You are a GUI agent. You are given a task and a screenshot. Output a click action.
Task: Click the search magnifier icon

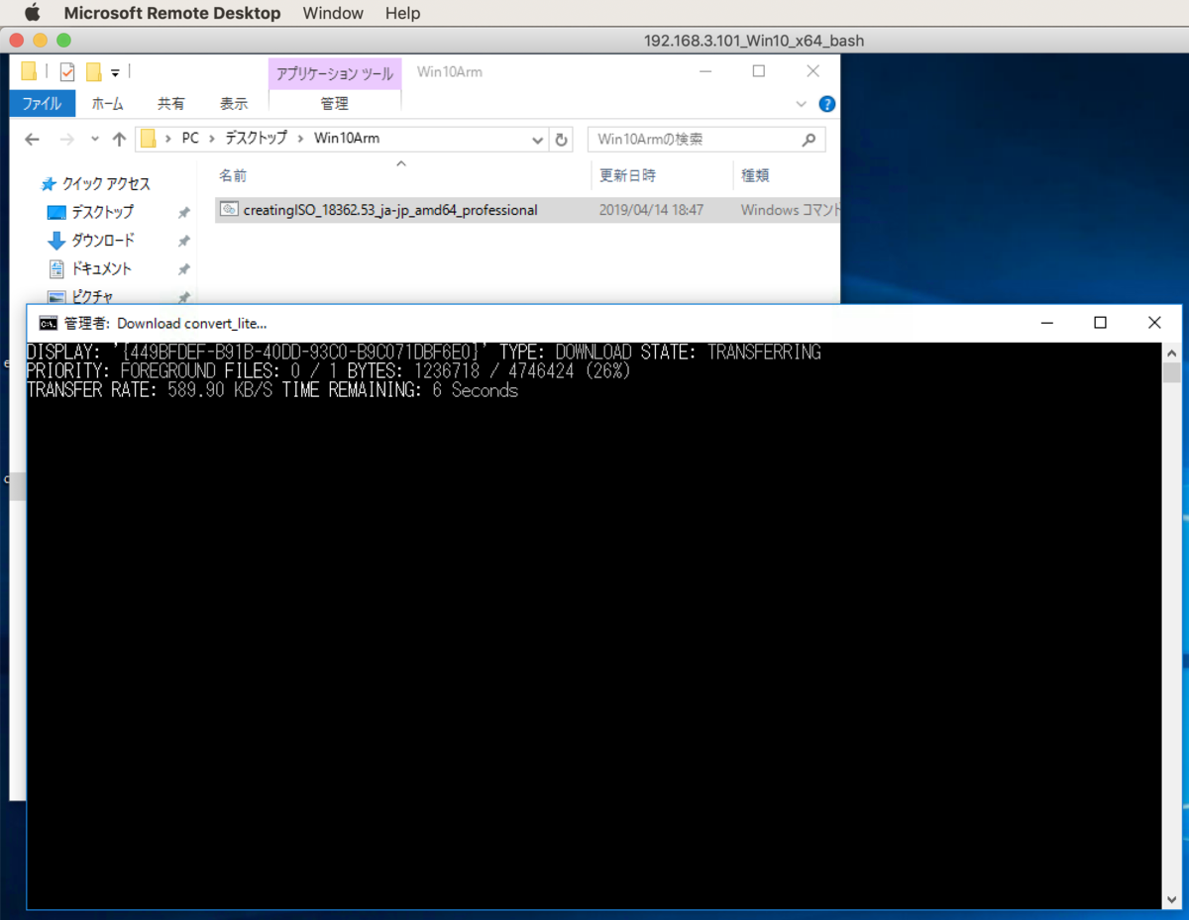[810, 140]
